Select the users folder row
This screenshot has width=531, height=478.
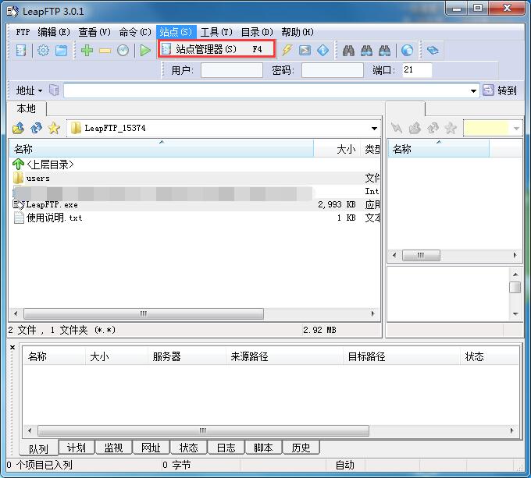[x=194, y=178]
